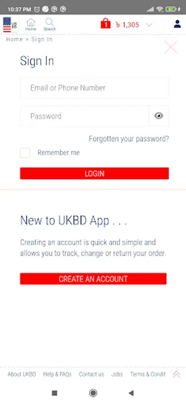Image resolution: width=186 pixels, height=404 pixels.
Task: Tap the scroll-to-top double chevron icon
Action: [177, 374]
